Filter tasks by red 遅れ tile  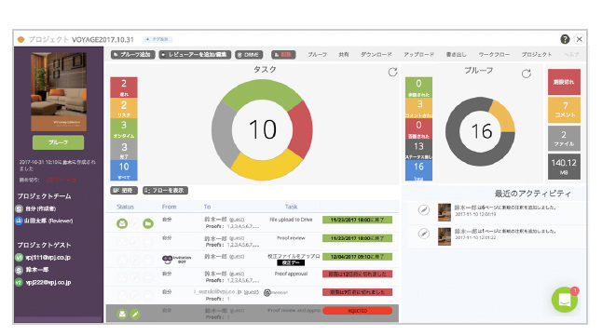pyautogui.click(x=124, y=87)
